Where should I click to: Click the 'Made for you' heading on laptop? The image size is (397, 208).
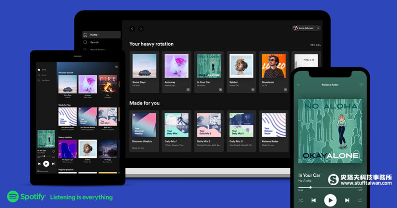[x=144, y=103]
